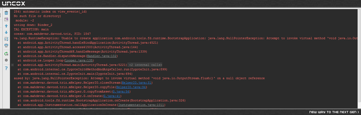Screen dimensions: 361x115
Task: Jump down the stack trace with down arrow
Action: [x=6, y=32]
